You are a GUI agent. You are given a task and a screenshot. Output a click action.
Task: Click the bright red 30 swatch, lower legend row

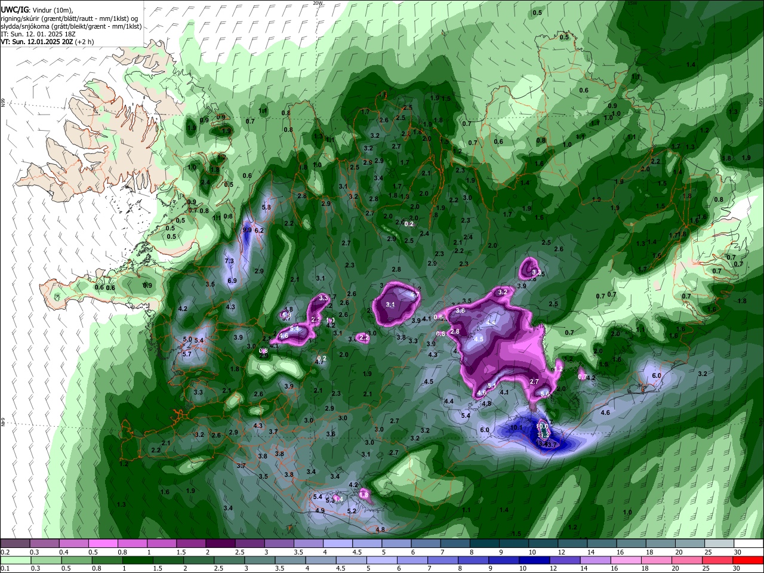[x=748, y=560]
